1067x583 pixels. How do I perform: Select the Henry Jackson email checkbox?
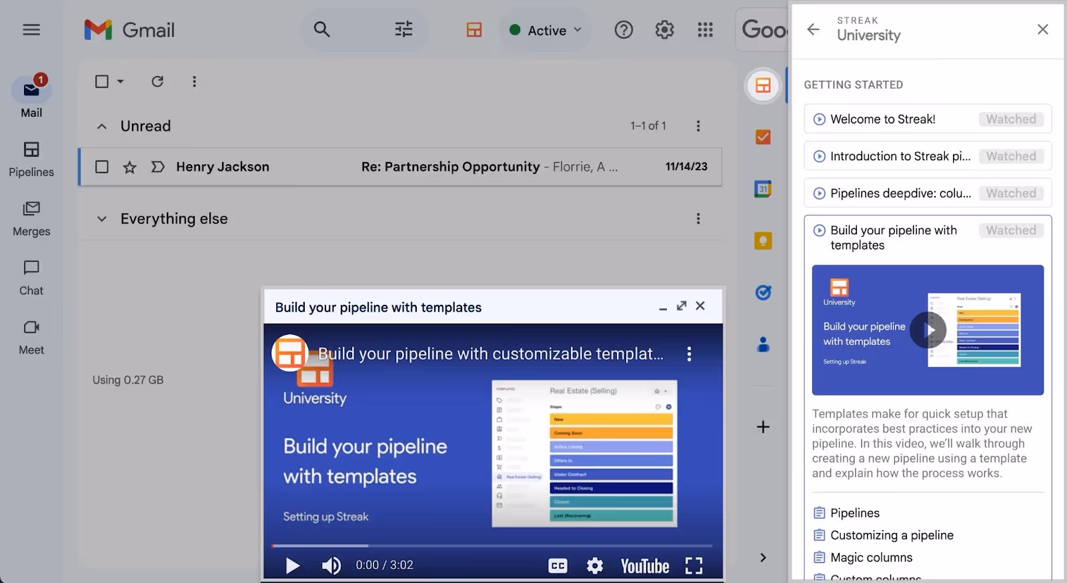point(101,167)
